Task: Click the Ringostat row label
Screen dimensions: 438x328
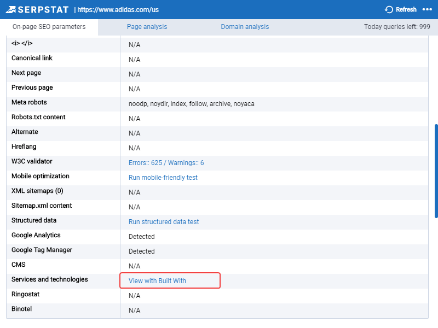Action: 25,294
